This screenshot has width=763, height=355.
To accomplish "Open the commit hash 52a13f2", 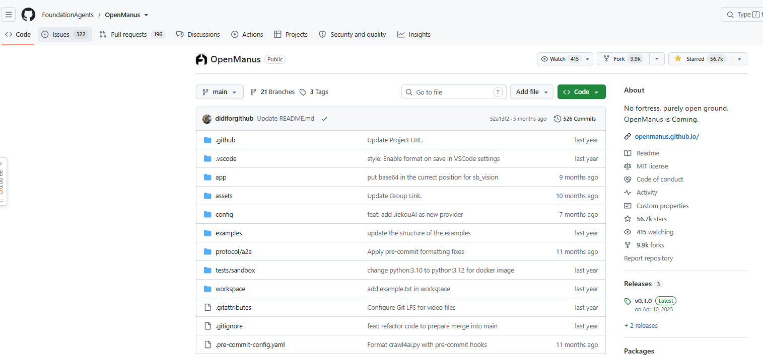I will (500, 119).
